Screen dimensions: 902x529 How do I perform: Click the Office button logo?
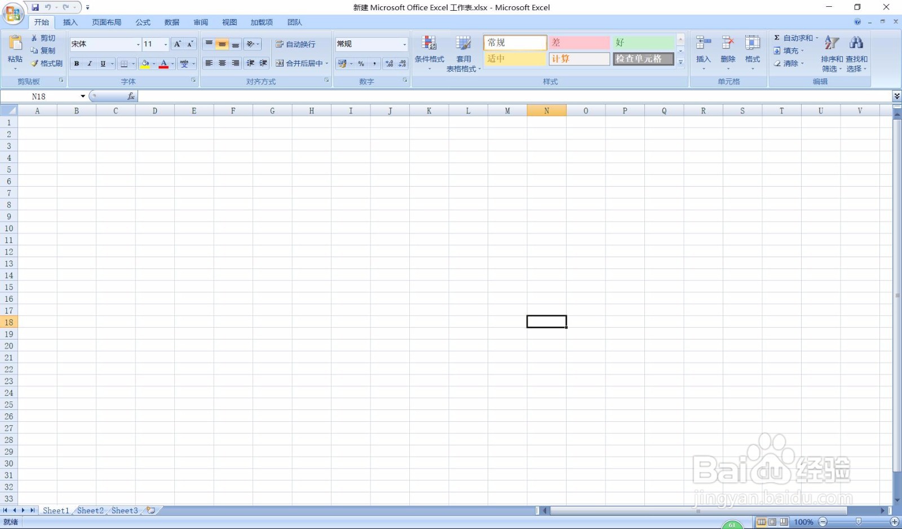point(13,14)
